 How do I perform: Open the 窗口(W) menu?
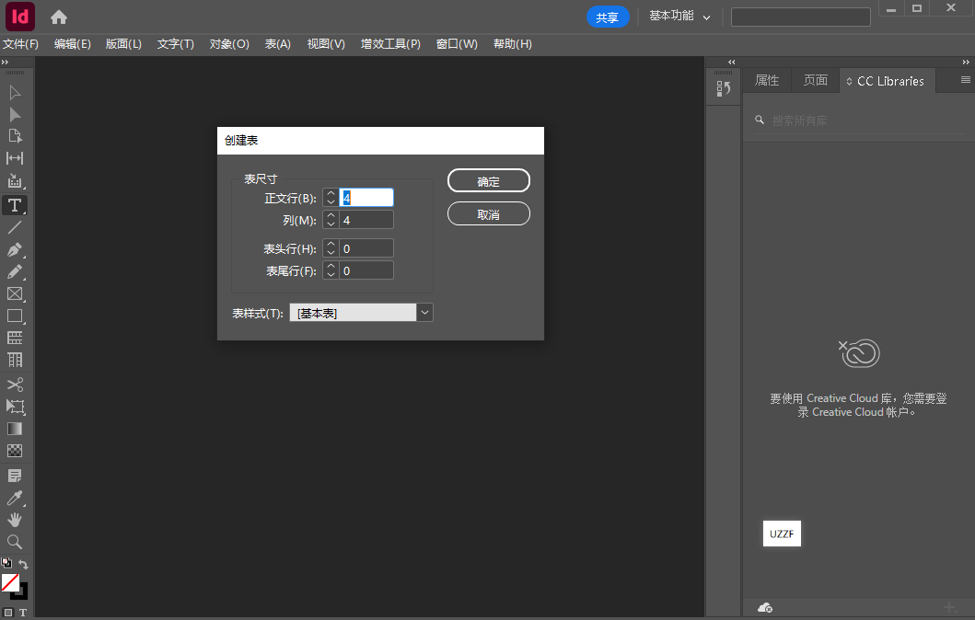tap(457, 44)
